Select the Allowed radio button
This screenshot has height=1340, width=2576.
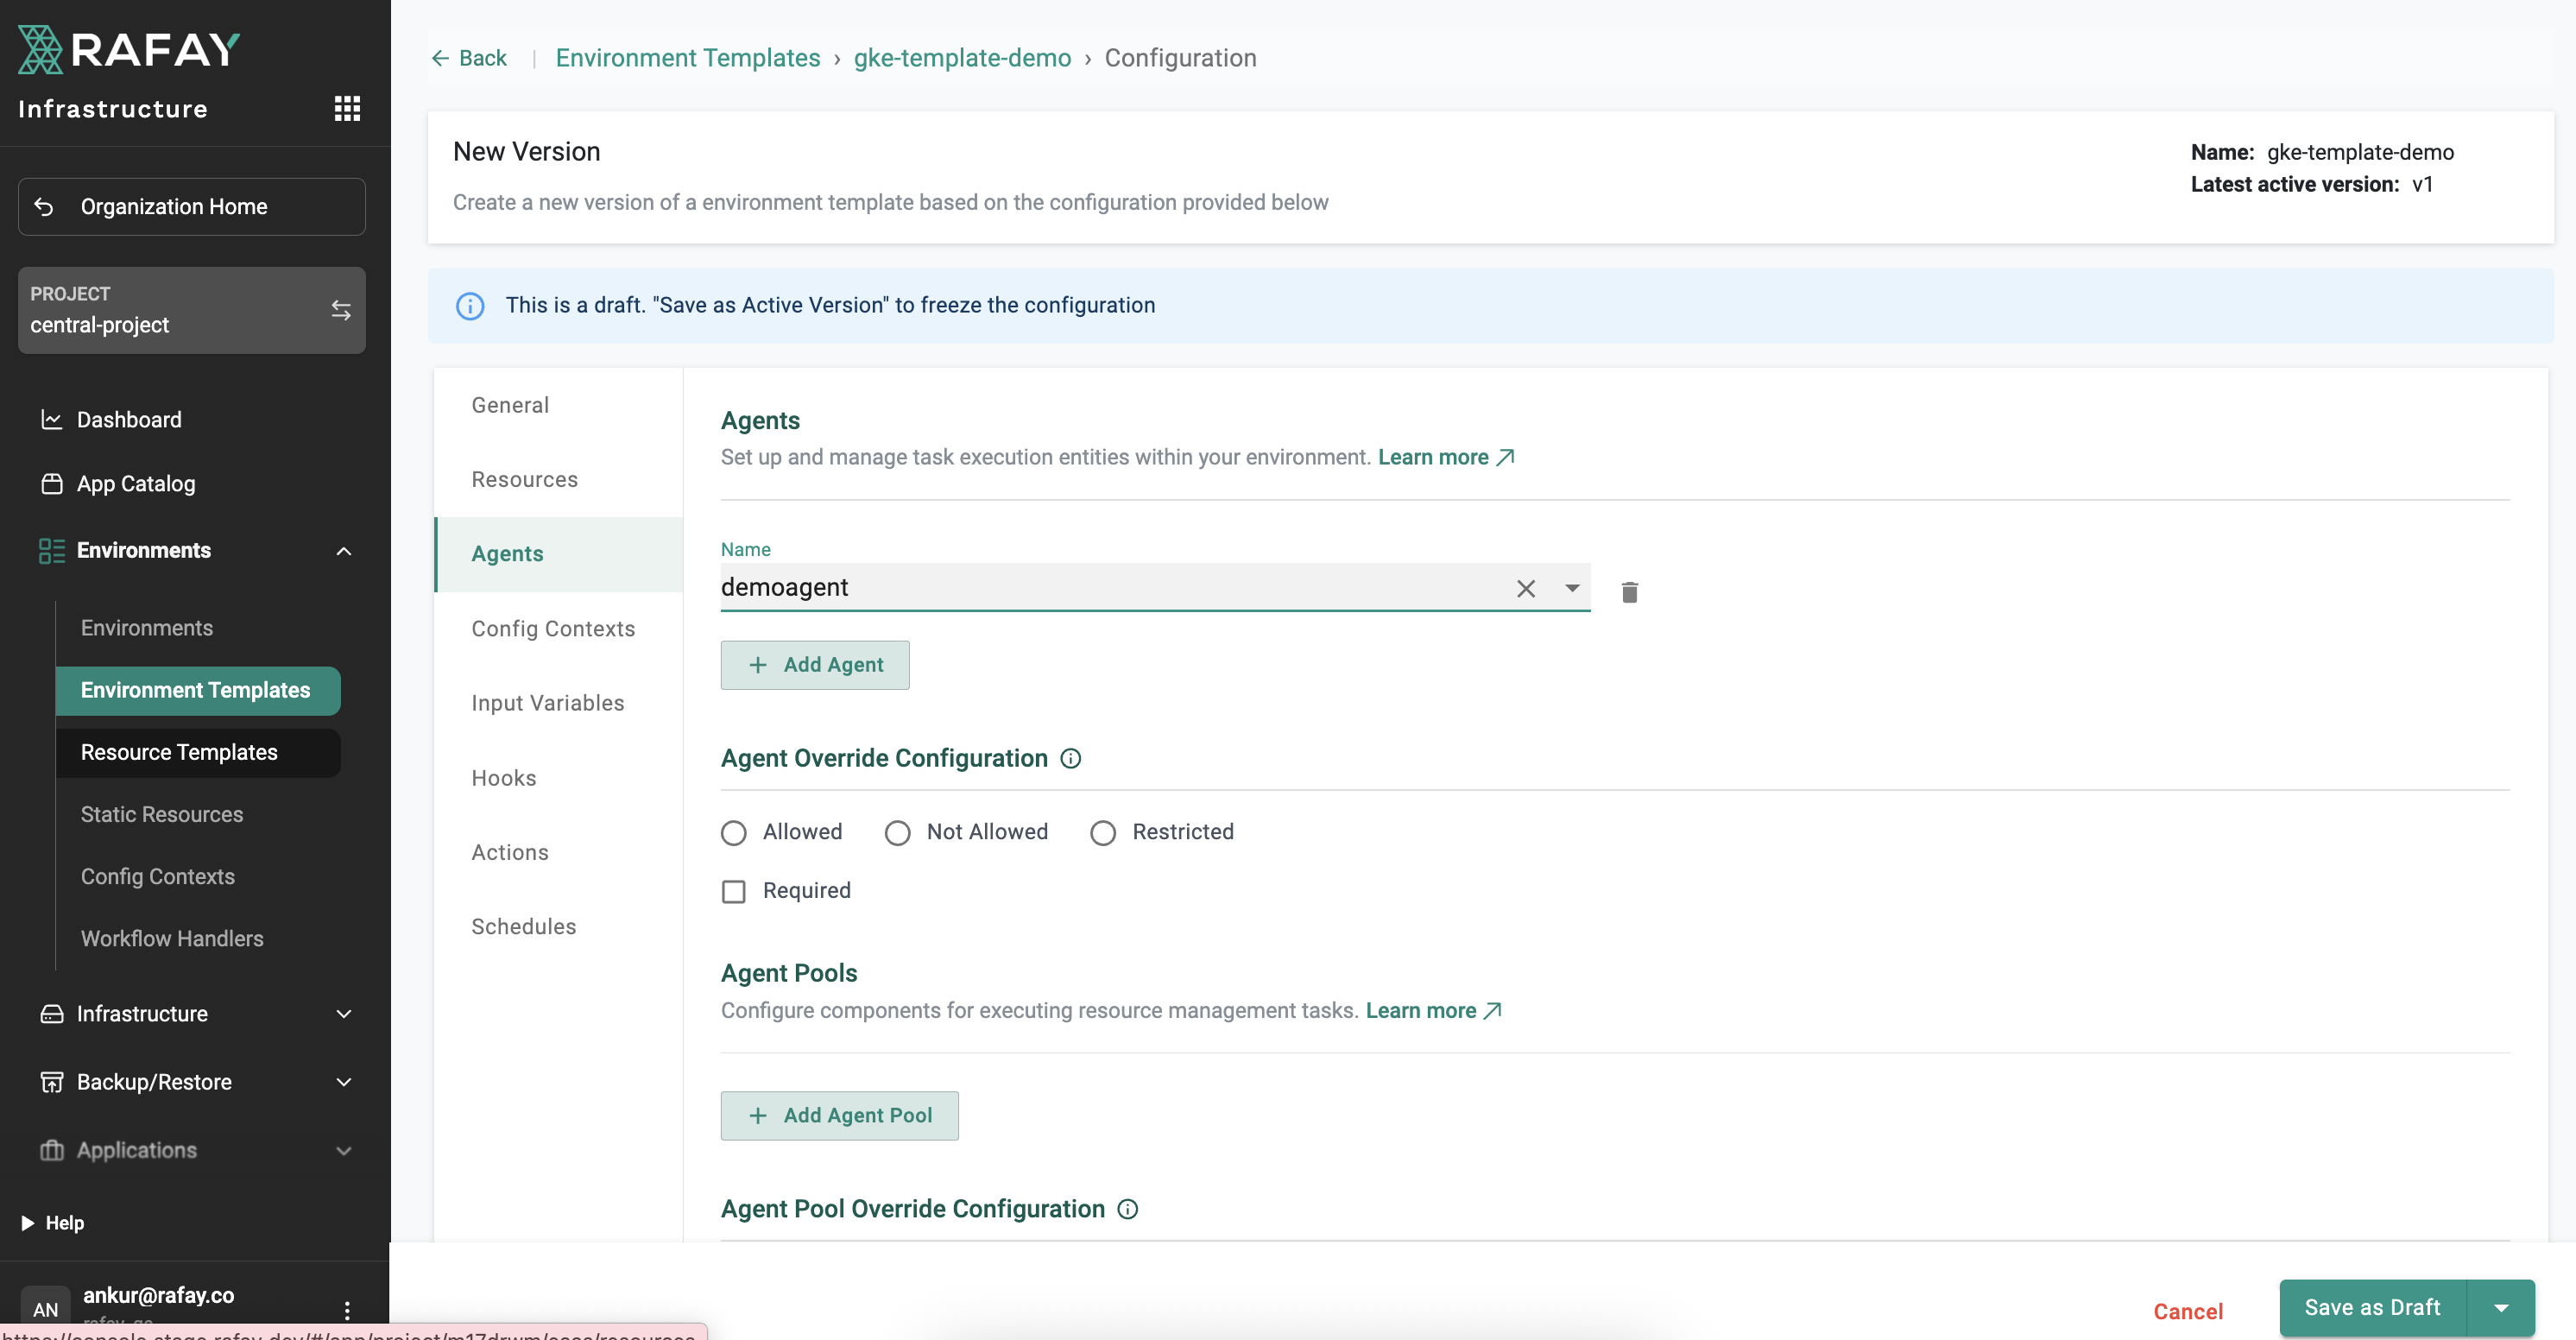(734, 832)
